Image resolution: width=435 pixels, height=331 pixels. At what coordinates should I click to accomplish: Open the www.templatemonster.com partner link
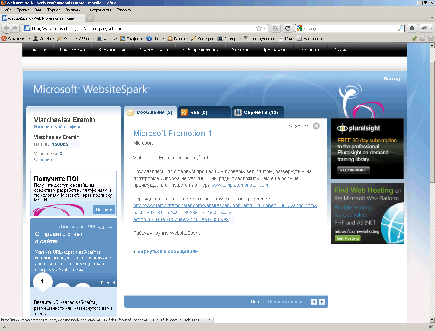[x=240, y=185]
